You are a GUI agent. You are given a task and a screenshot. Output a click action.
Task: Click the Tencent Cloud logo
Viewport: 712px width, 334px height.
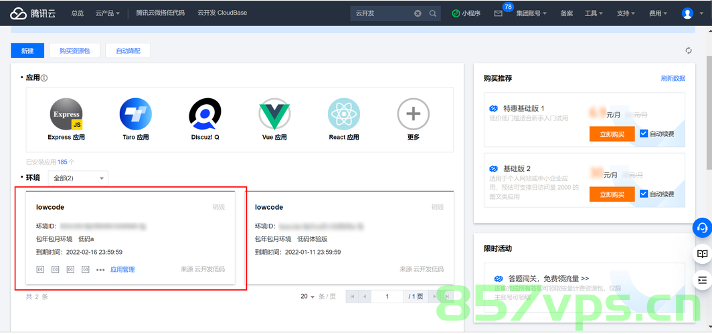click(x=33, y=13)
